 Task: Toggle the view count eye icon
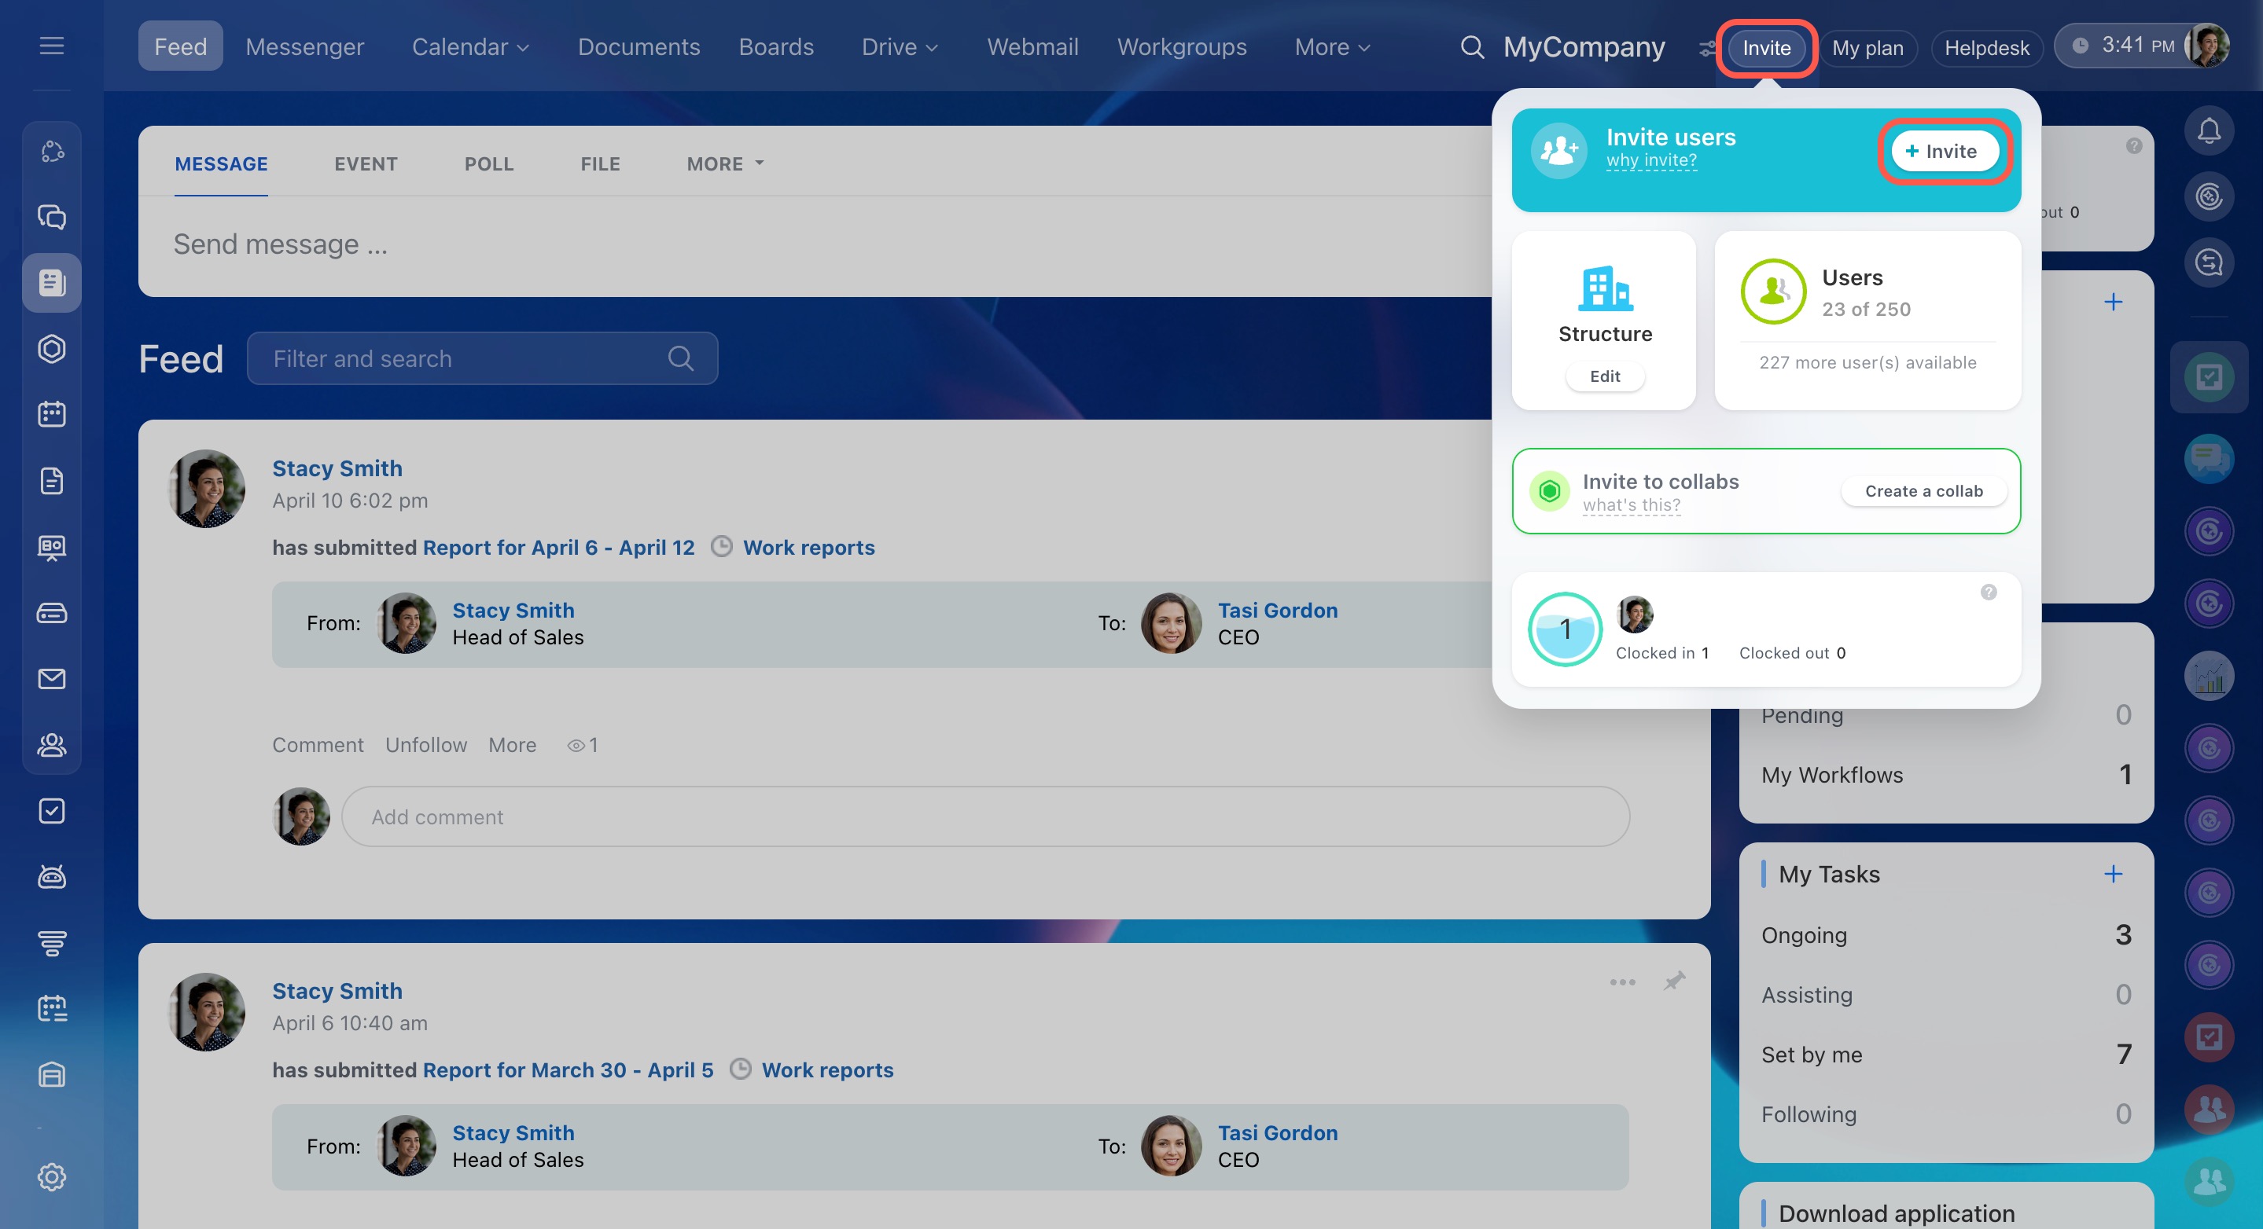point(576,745)
